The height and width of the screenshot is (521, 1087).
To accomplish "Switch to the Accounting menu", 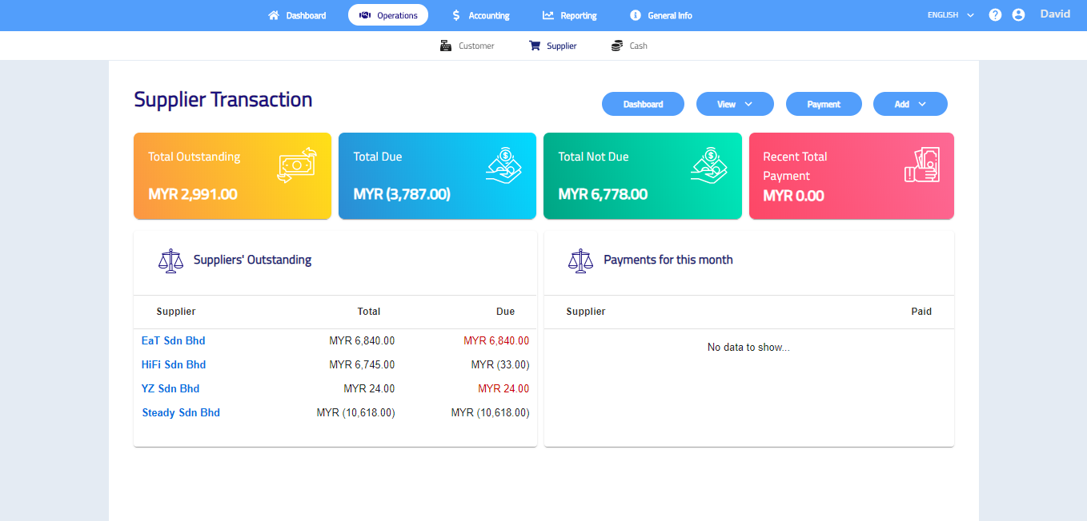I will click(x=480, y=15).
